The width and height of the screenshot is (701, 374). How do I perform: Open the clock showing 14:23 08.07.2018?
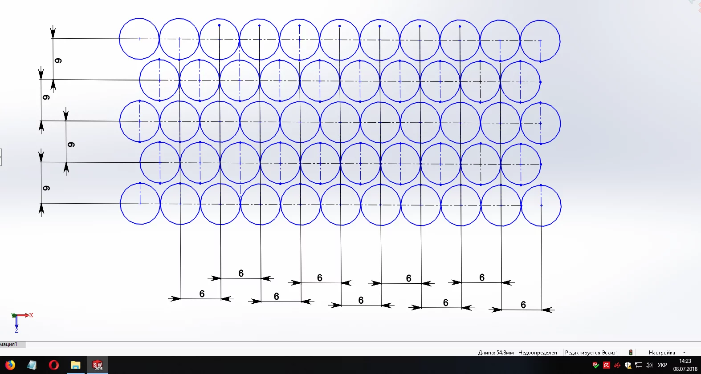(x=685, y=365)
